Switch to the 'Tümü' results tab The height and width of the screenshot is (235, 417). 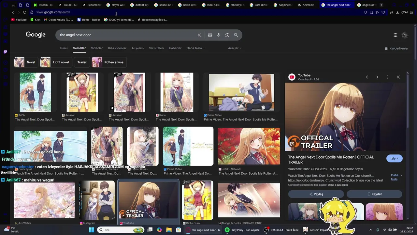click(64, 48)
